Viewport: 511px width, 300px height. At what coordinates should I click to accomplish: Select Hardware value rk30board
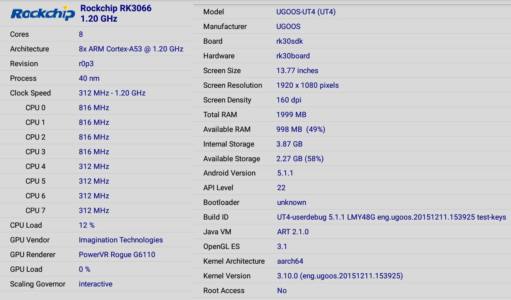click(x=293, y=56)
